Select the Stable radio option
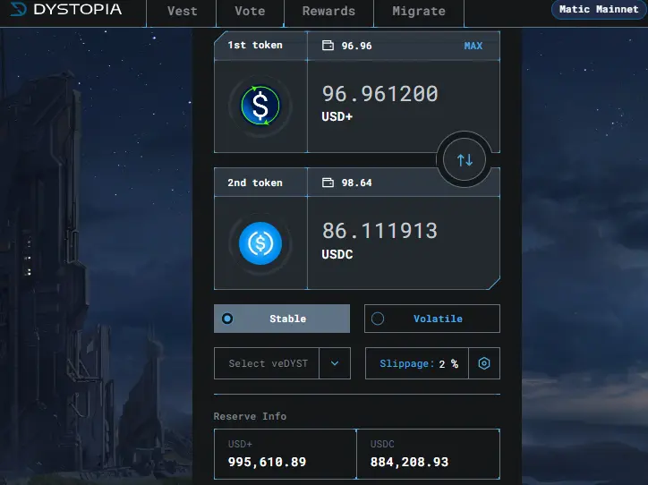The height and width of the screenshot is (485, 648). click(x=282, y=319)
